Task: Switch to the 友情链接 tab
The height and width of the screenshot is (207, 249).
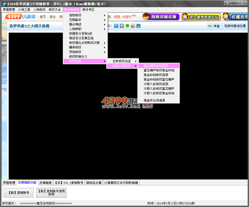Action: coord(45,183)
